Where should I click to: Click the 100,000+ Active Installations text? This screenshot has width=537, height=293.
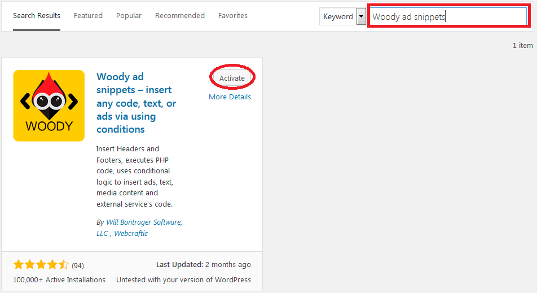(x=59, y=279)
